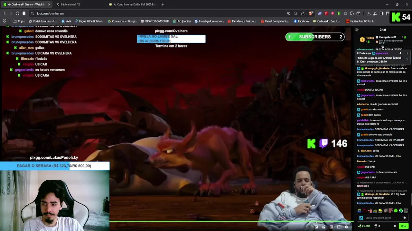Open the channel points balance 21.095
The height and width of the screenshot is (231, 412).
[364, 226]
